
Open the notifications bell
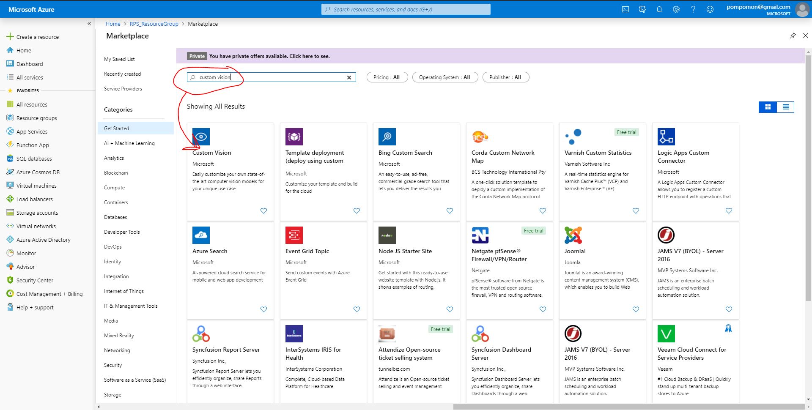tap(659, 9)
